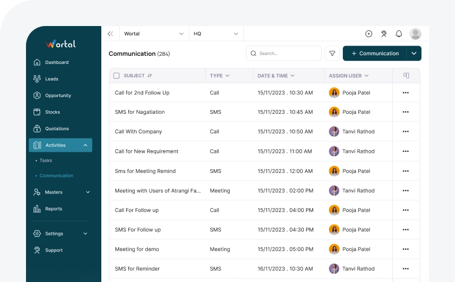The image size is (455, 282).
Task: Open the column layout settings icon
Action: click(x=406, y=75)
